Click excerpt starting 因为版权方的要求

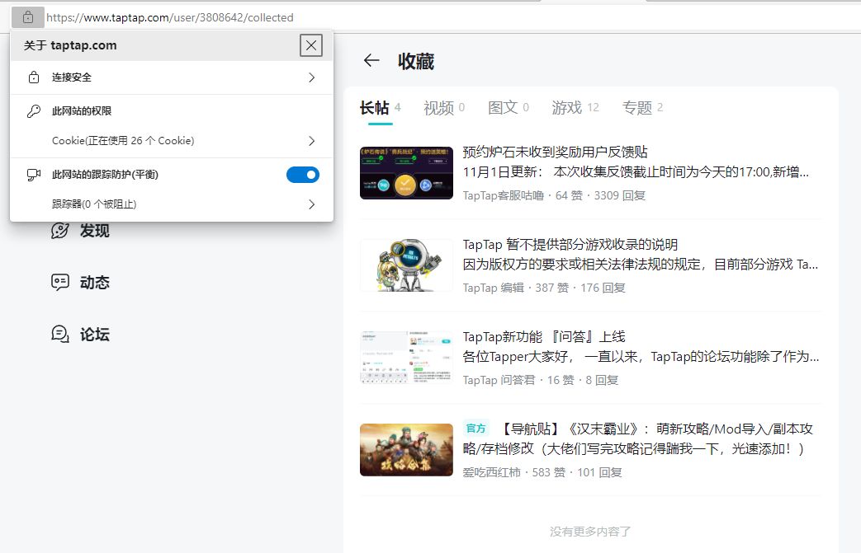[641, 265]
